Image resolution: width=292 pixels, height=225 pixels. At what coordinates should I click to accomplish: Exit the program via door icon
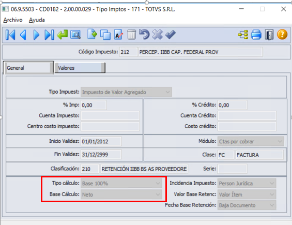click(x=269, y=35)
